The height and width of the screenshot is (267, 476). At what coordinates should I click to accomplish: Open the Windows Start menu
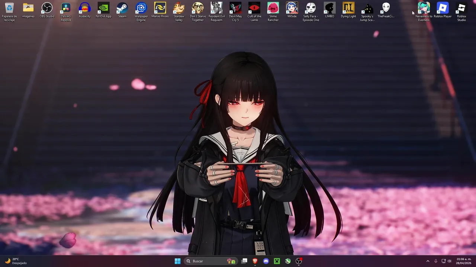(178, 261)
